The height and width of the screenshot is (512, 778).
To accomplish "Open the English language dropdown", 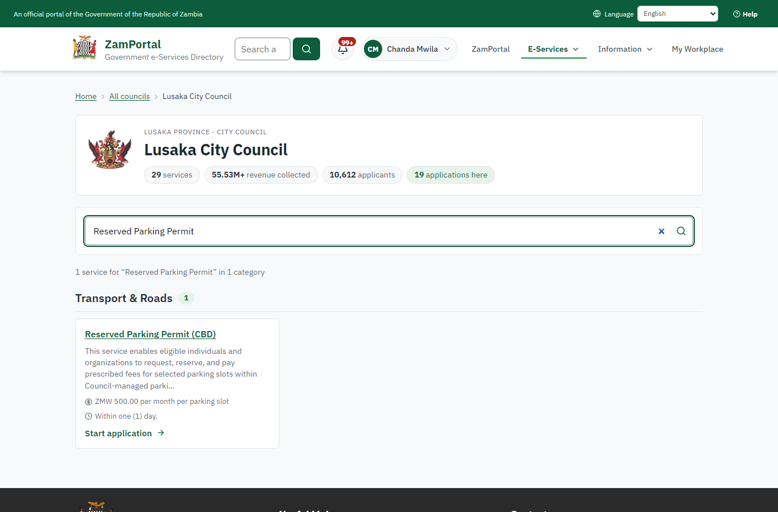I will 678,14.
